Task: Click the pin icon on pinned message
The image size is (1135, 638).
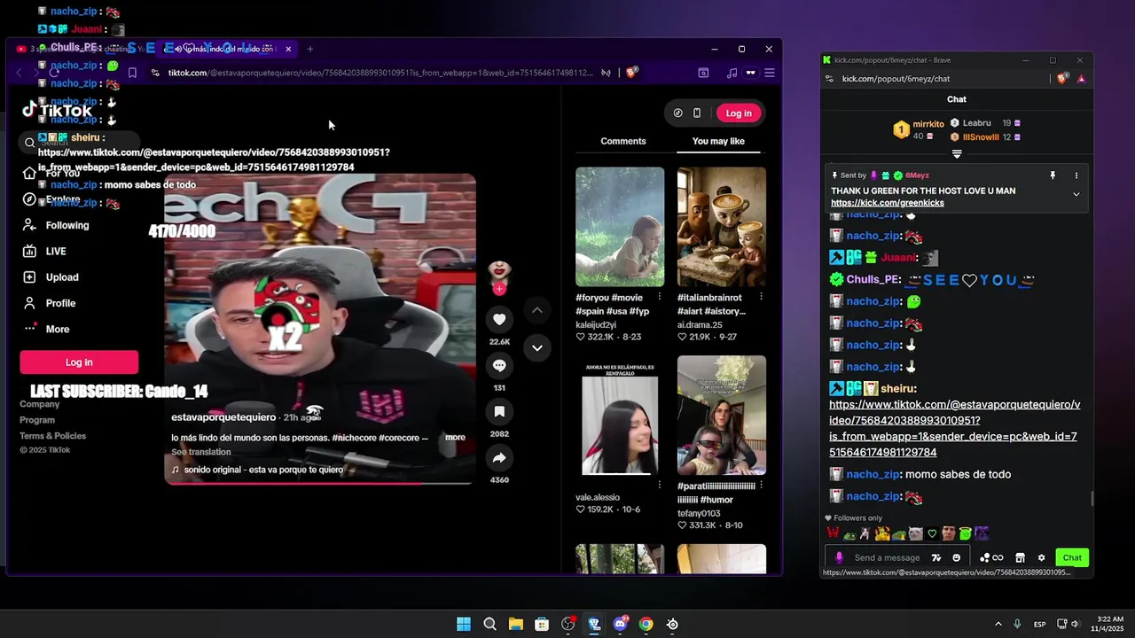Action: (1053, 175)
